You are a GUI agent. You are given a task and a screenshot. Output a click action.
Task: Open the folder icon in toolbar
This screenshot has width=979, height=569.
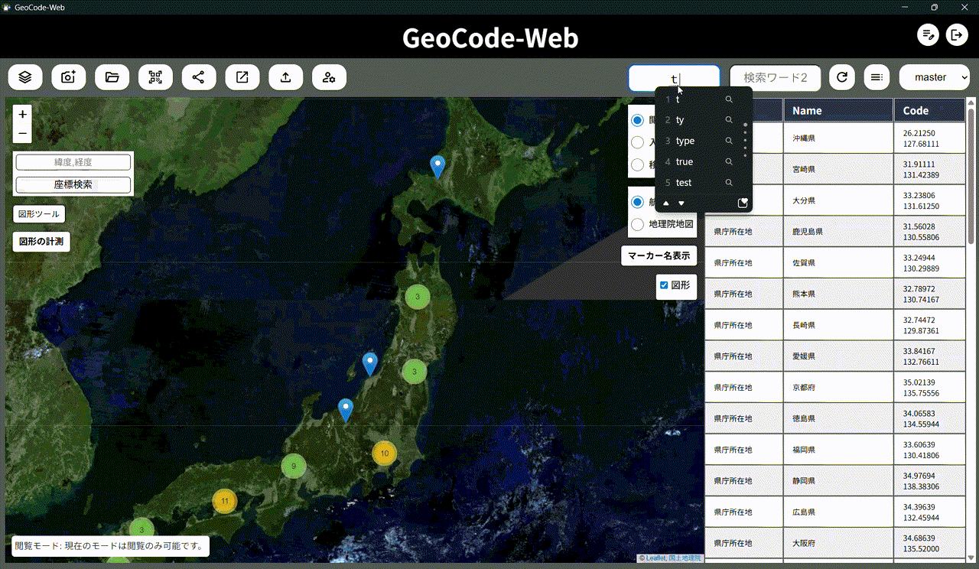click(x=112, y=77)
